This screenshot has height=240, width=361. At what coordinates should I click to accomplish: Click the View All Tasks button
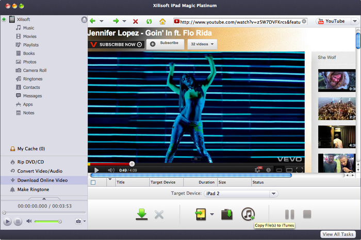tap(338, 234)
